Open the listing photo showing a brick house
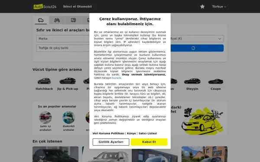Screen dimensions: 260x162 (x=205, y=154)
